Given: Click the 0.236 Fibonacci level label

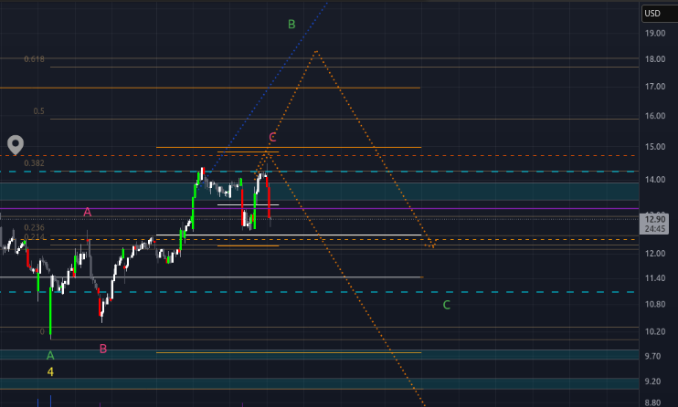Looking at the screenshot, I should [35, 227].
